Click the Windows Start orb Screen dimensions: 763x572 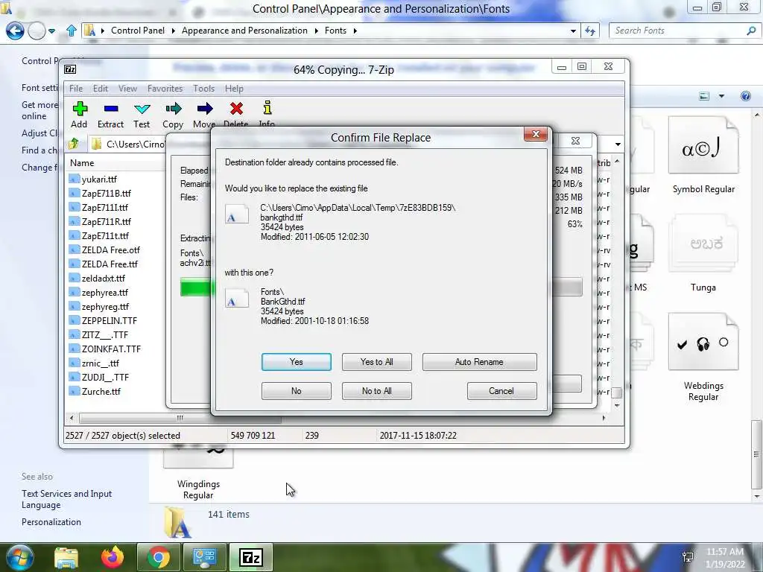pos(19,557)
